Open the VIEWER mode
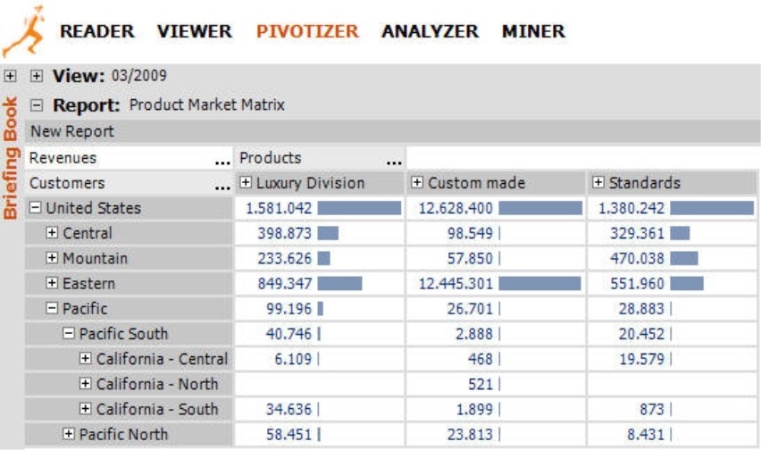761x450 pixels. pyautogui.click(x=195, y=31)
